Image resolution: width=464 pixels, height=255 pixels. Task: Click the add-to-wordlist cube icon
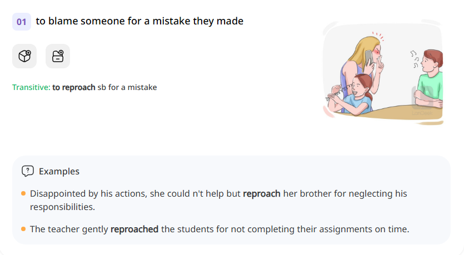point(24,56)
